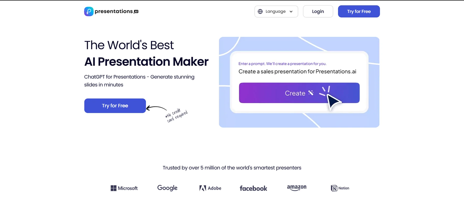Image resolution: width=464 pixels, height=222 pixels.
Task: Click the purple Create button
Action: 299,93
